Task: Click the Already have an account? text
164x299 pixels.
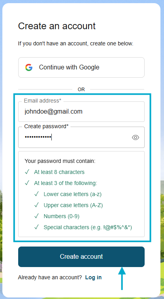Action: [50, 277]
